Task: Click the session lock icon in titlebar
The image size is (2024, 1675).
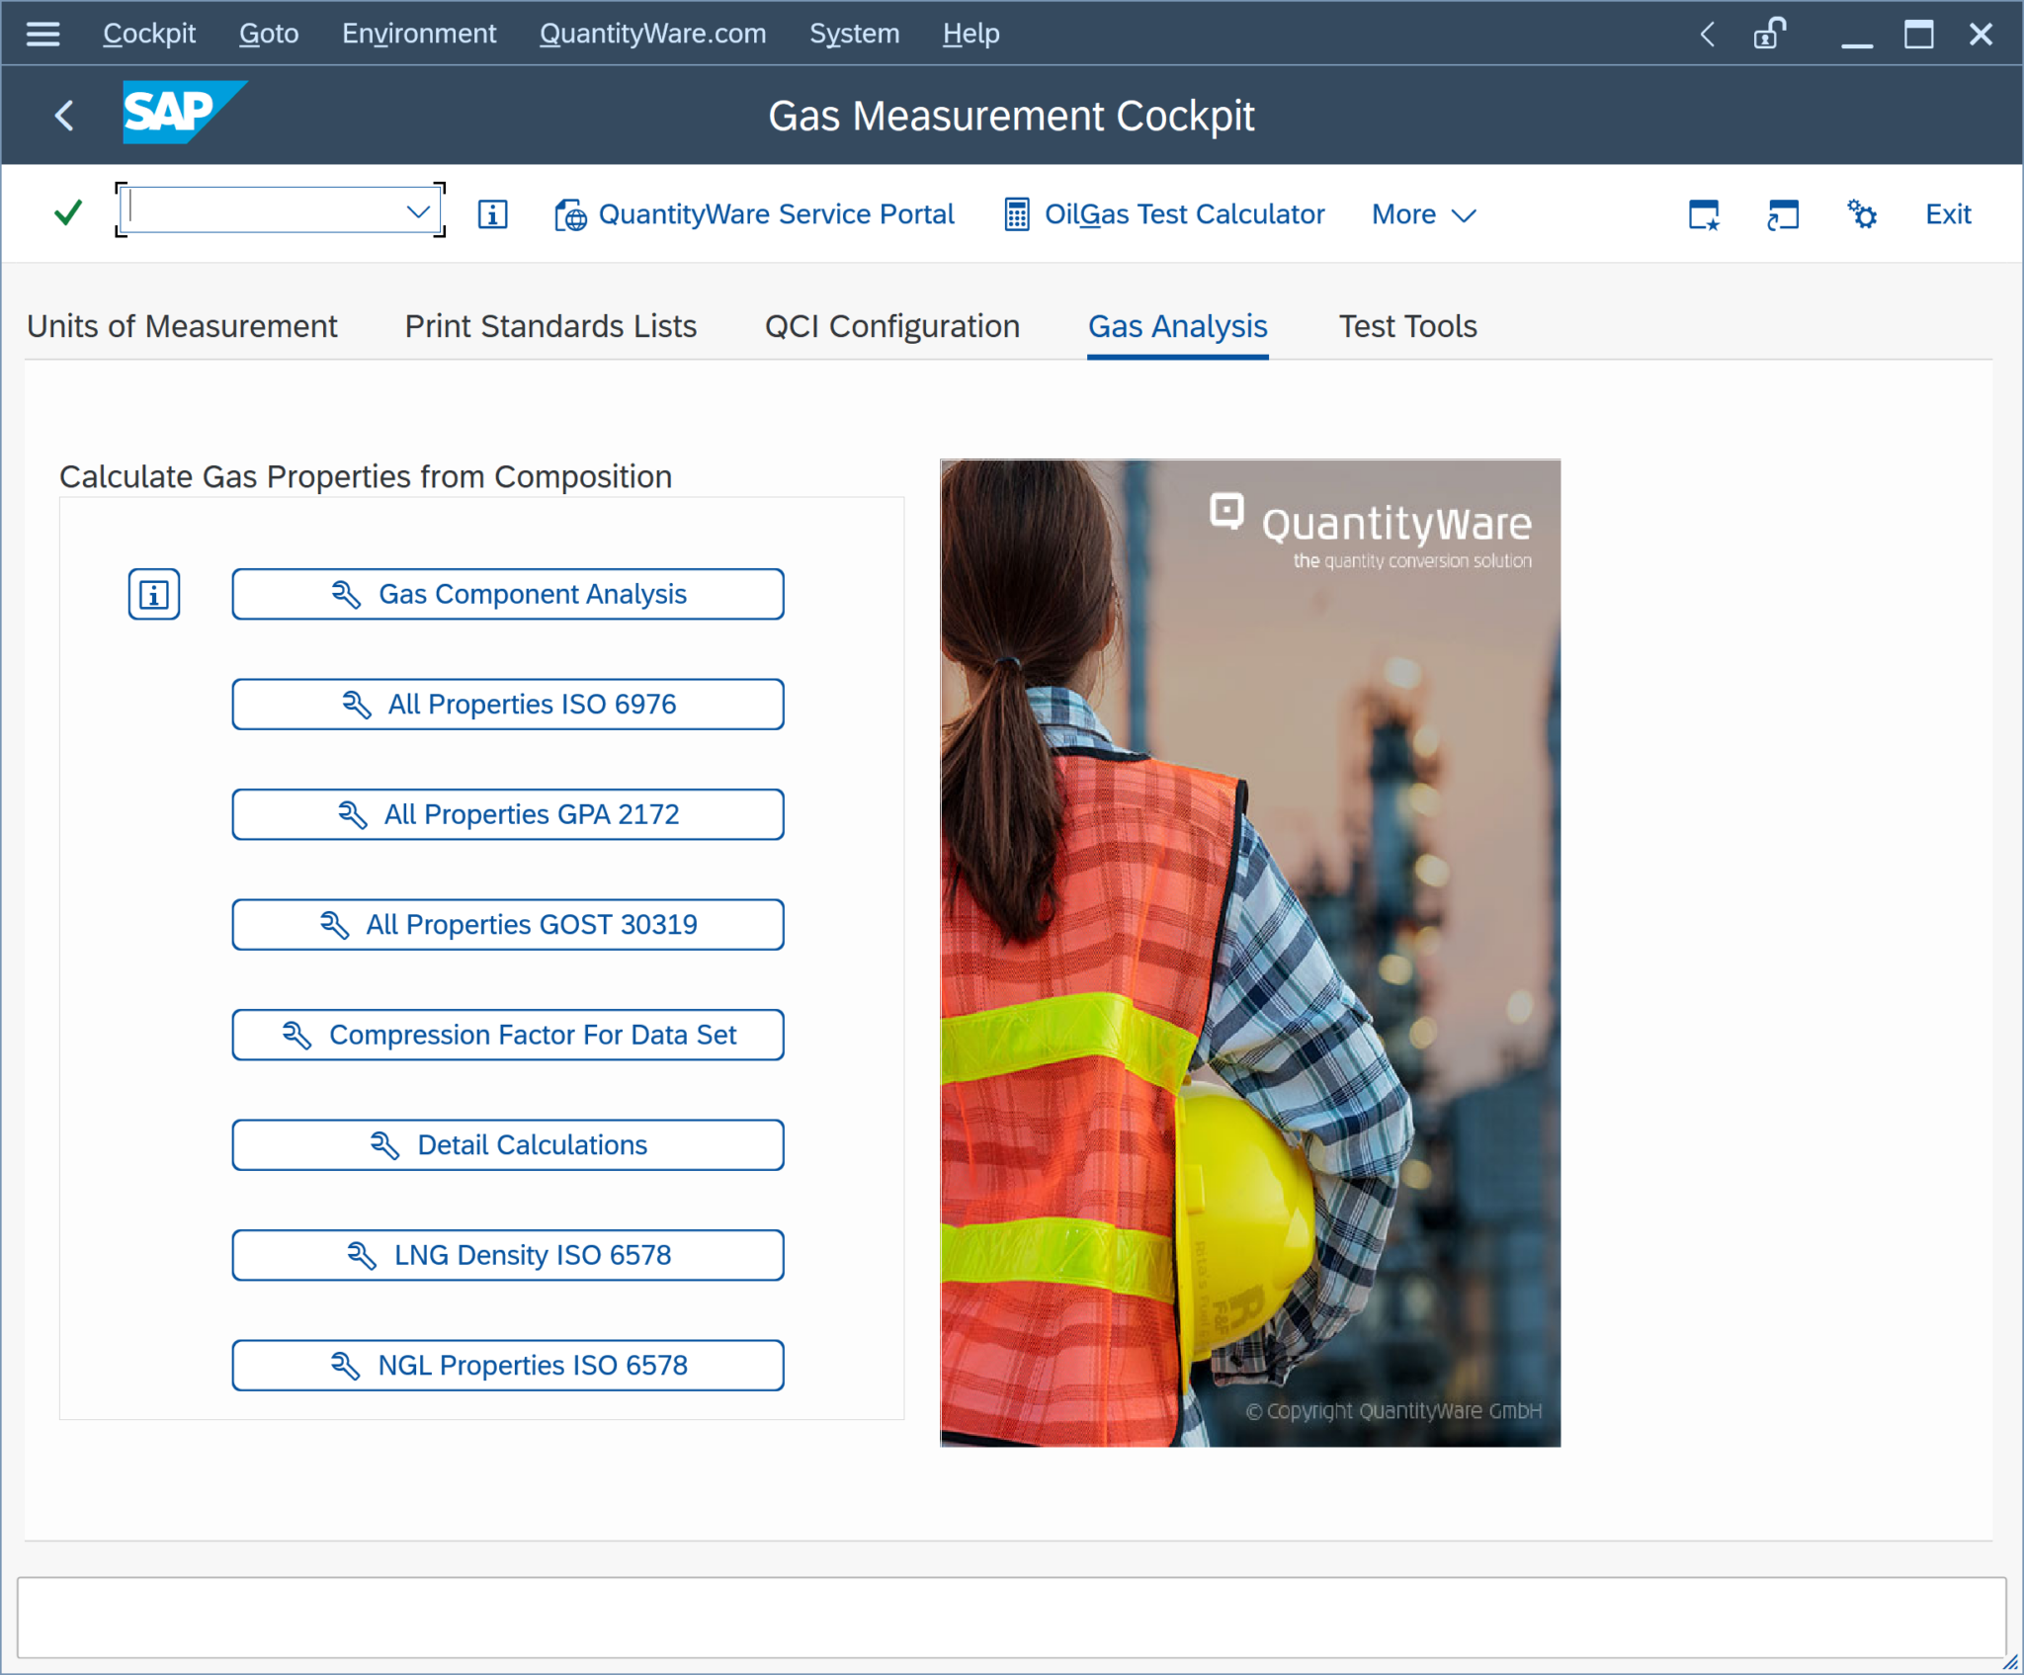Action: coord(1769,33)
